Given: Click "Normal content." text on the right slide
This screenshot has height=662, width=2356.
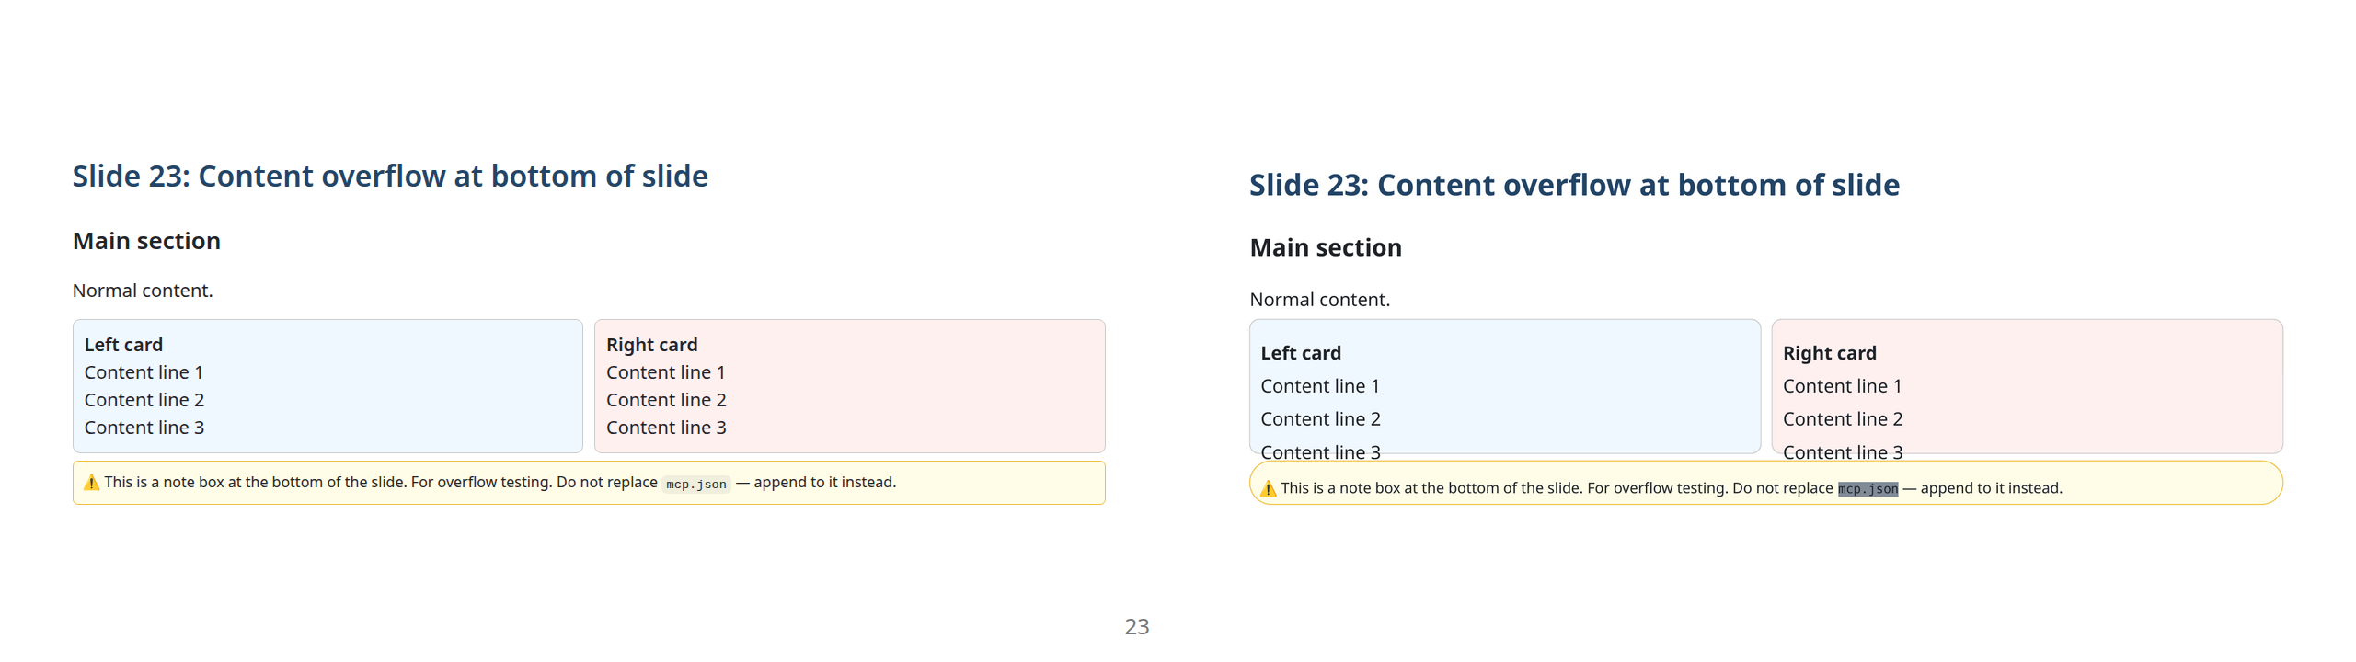Looking at the screenshot, I should pyautogui.click(x=1319, y=300).
